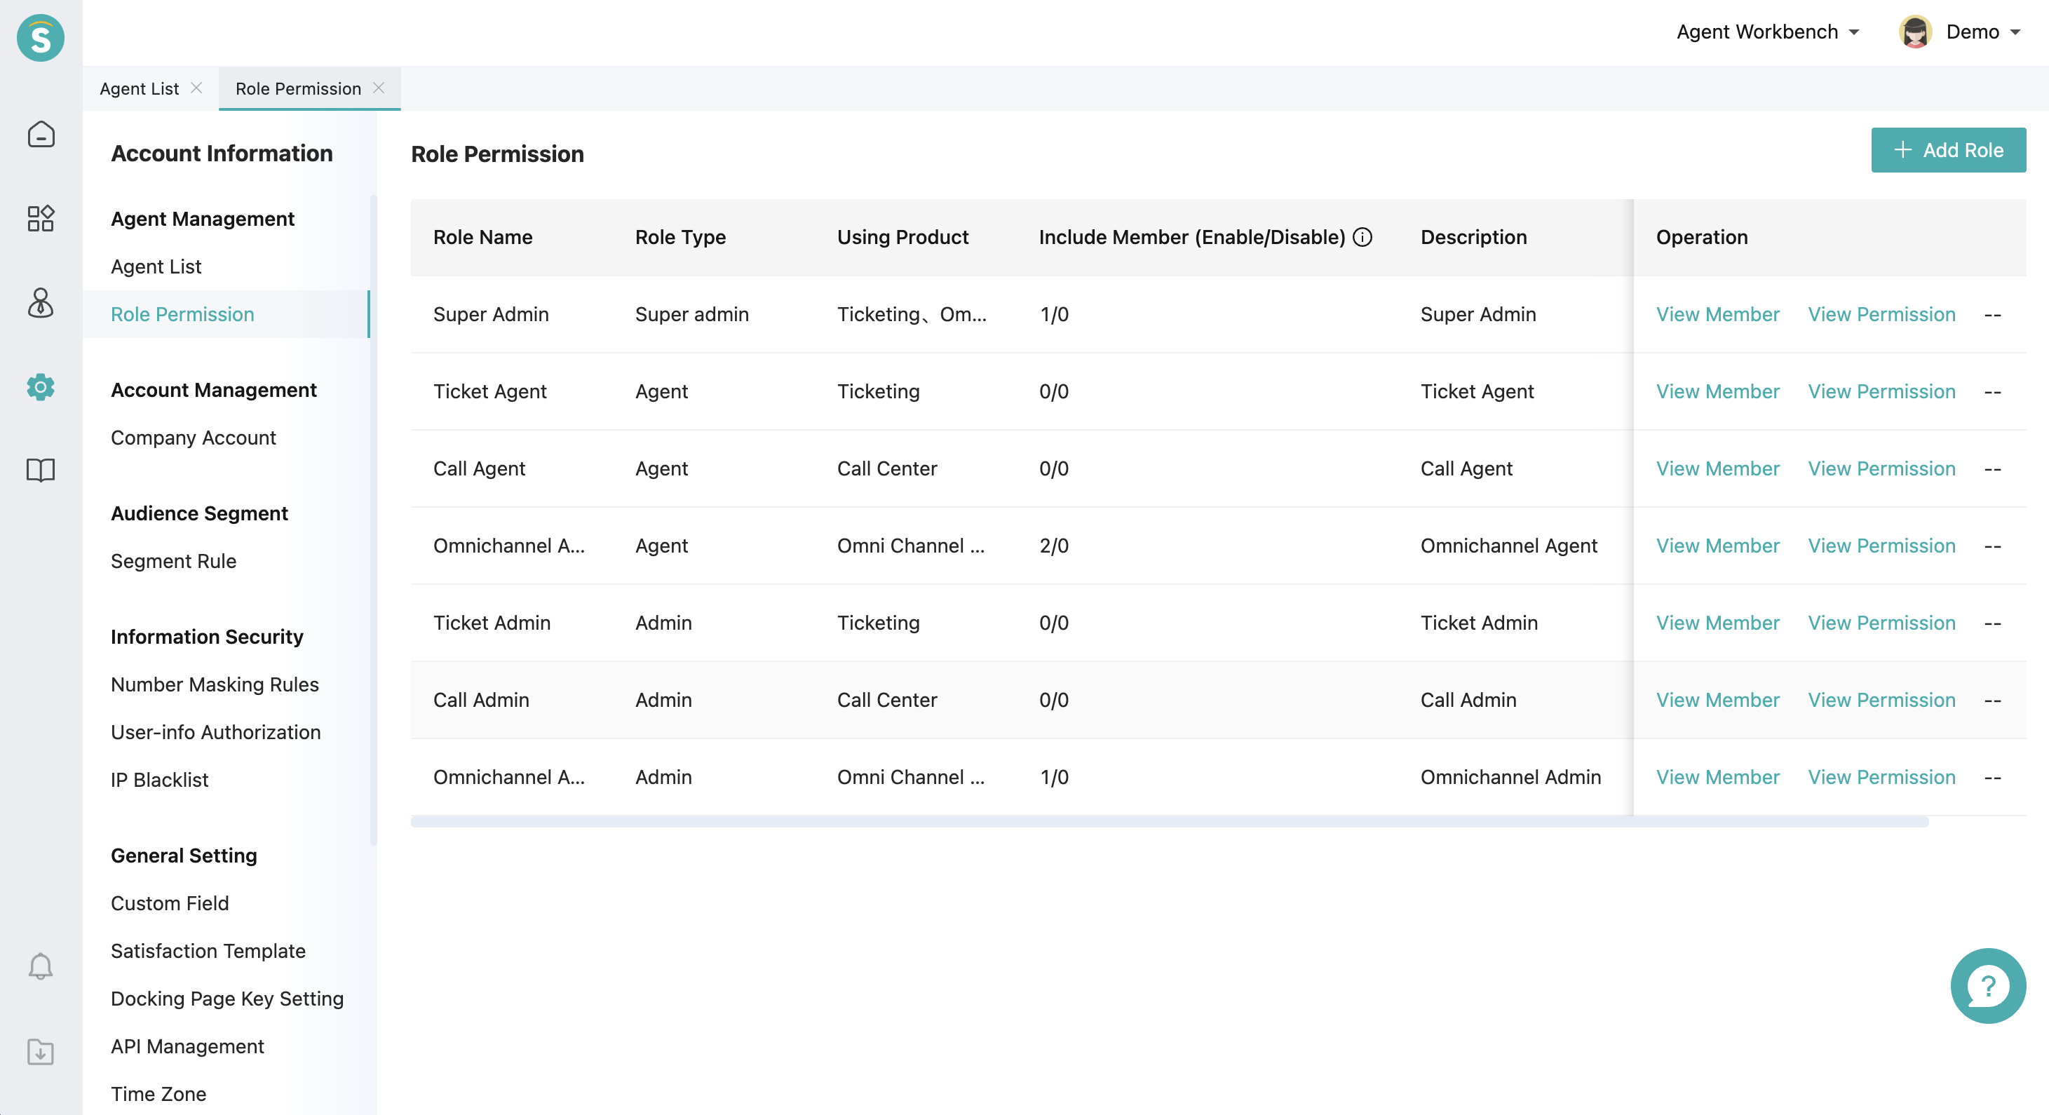Click the notifications bell icon

click(x=41, y=966)
